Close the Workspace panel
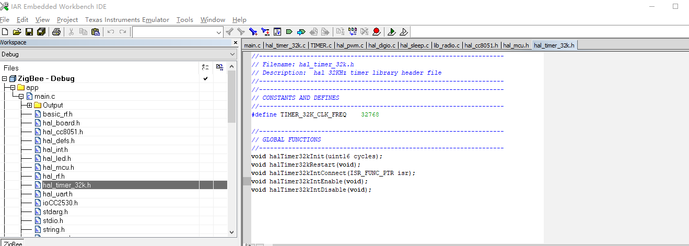Image resolution: width=689 pixels, height=246 pixels. (235, 42)
